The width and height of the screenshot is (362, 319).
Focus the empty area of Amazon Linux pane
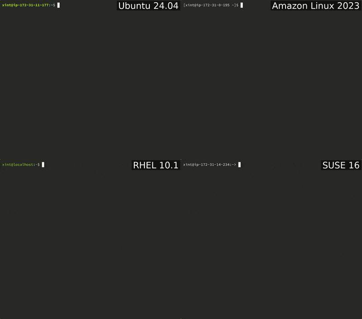[x=271, y=81]
